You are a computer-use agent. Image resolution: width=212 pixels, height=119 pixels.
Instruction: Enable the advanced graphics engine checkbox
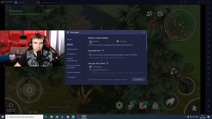[90, 45]
